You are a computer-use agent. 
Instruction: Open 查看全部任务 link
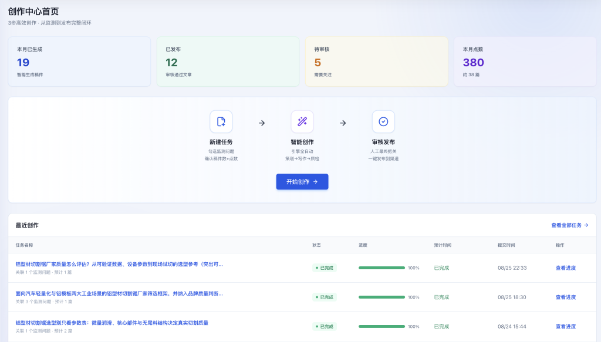coord(569,225)
